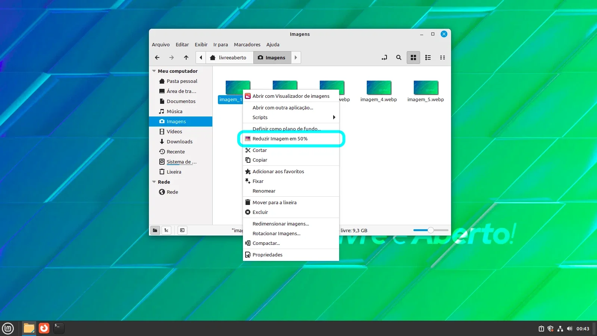Image resolution: width=597 pixels, height=336 pixels.
Task: Choose Rotacionar Imagens
Action: click(291, 233)
